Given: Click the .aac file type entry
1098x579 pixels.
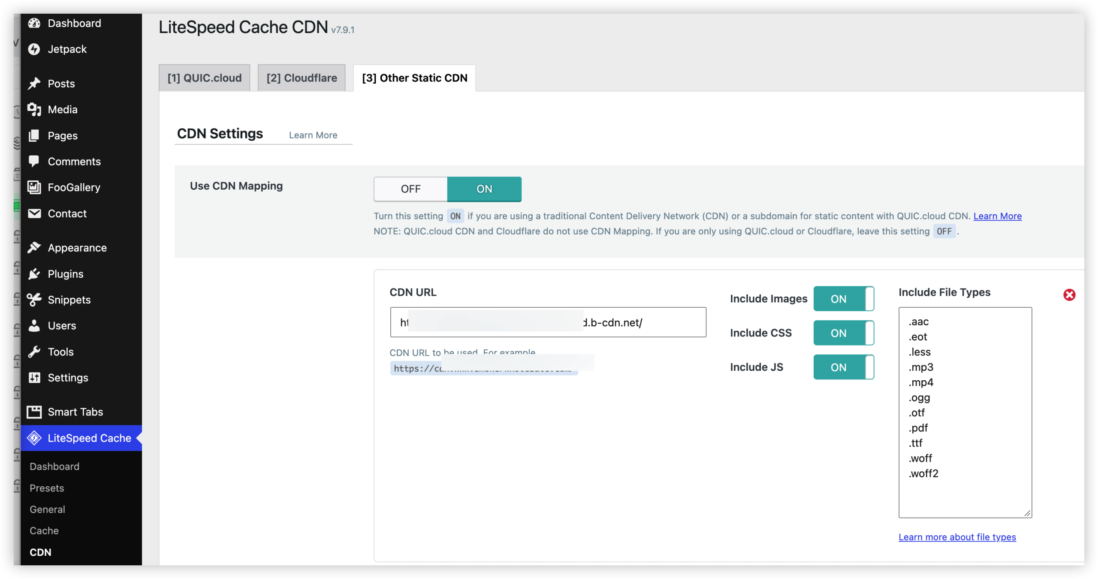Looking at the screenshot, I should click(918, 321).
